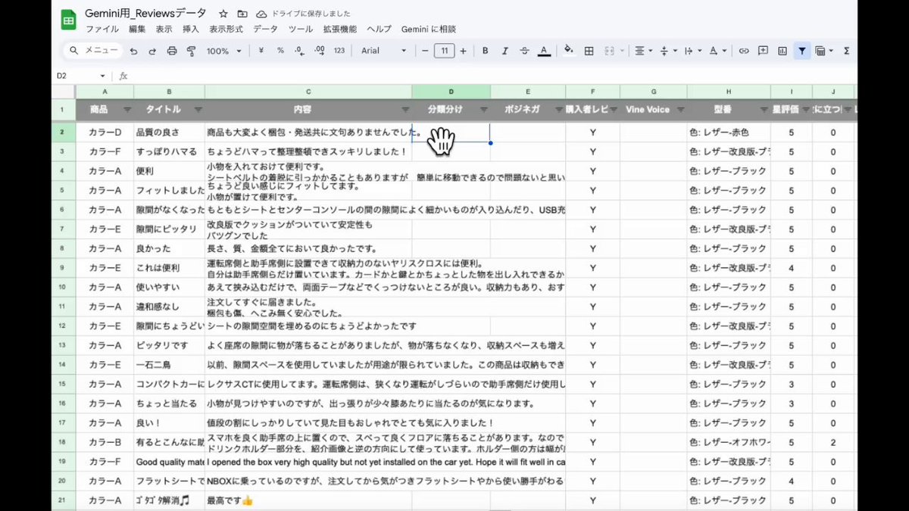Open the 表示 menu
The width and height of the screenshot is (909, 511).
(x=164, y=29)
